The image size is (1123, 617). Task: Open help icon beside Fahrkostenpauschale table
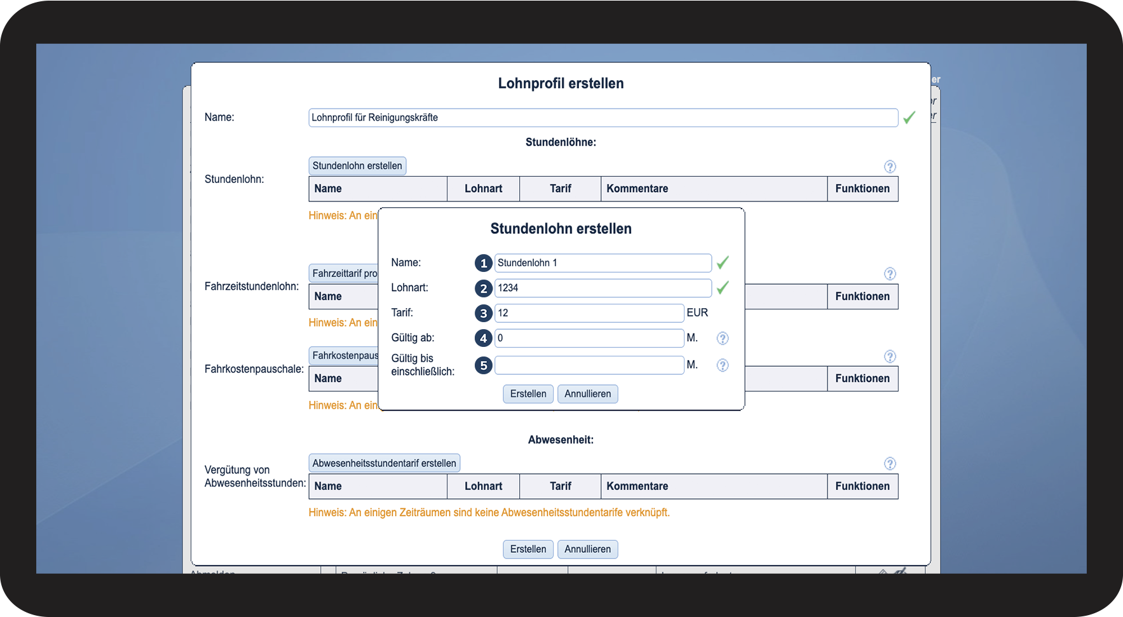(890, 356)
